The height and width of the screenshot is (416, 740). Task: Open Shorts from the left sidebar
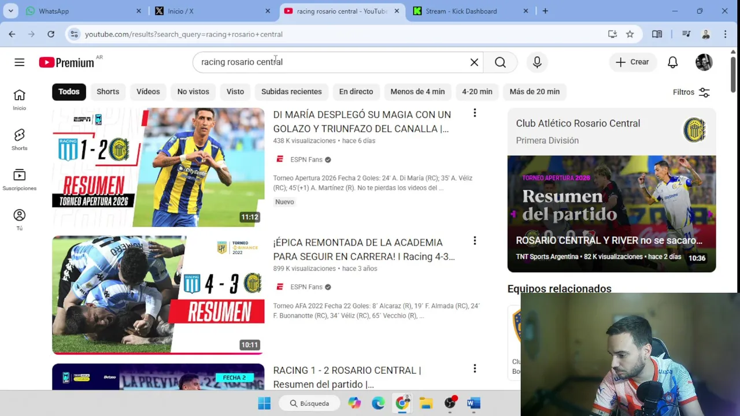coord(19,139)
